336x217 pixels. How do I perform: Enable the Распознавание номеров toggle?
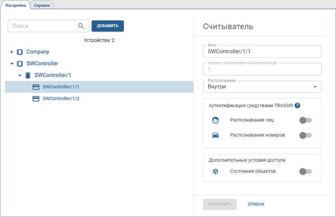306,135
